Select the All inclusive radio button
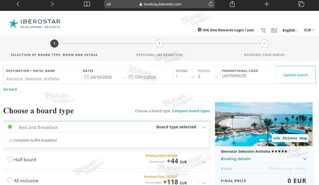 pos(10,180)
